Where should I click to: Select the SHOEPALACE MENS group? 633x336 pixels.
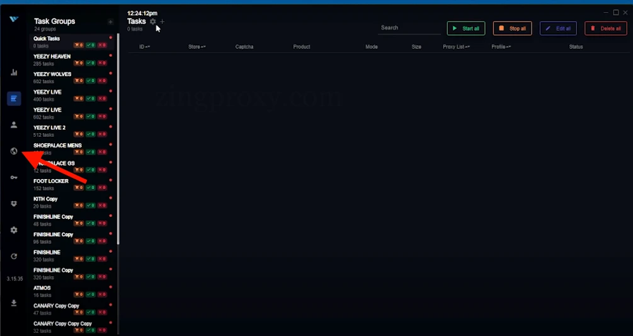pos(72,149)
